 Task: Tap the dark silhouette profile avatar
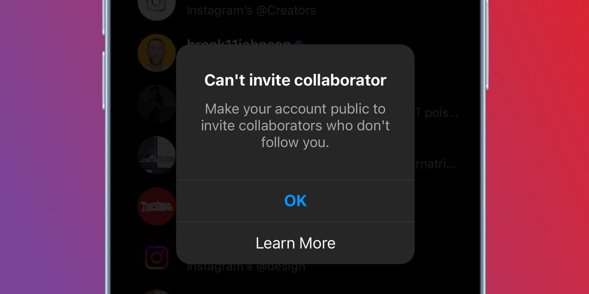click(x=157, y=104)
